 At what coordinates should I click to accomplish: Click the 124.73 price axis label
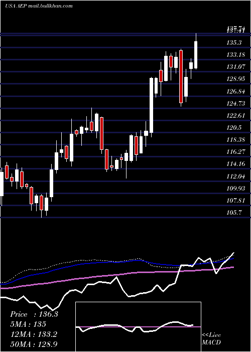pyautogui.click(x=236, y=103)
